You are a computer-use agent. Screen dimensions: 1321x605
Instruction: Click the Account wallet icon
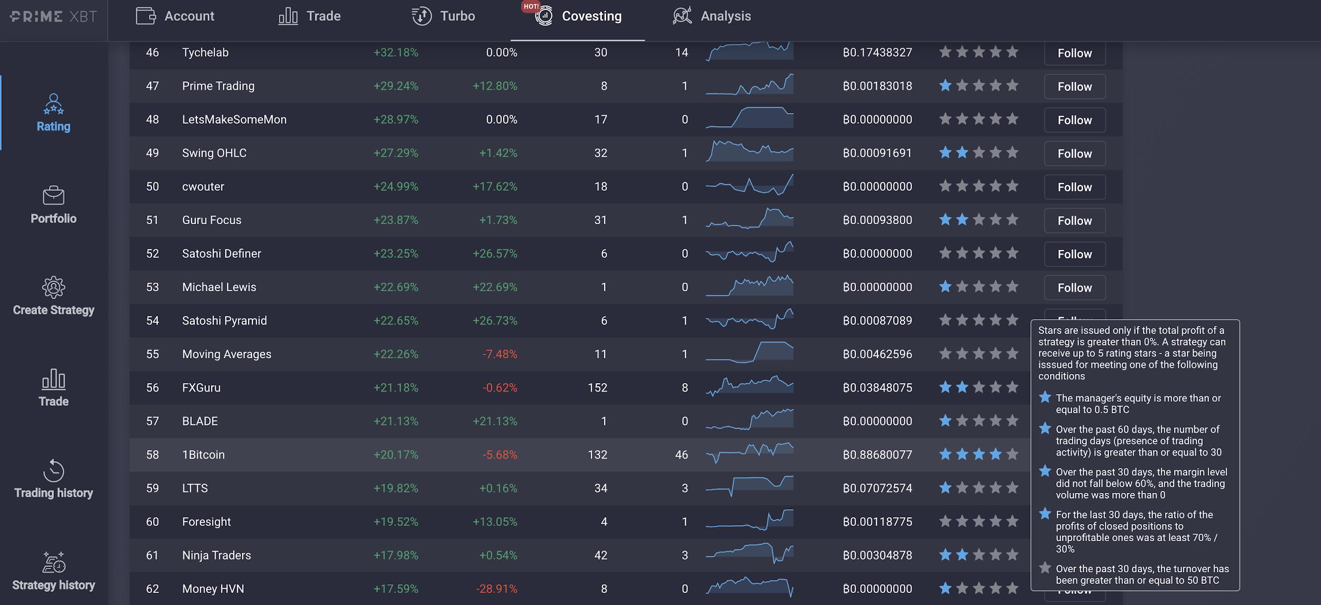pos(146,16)
